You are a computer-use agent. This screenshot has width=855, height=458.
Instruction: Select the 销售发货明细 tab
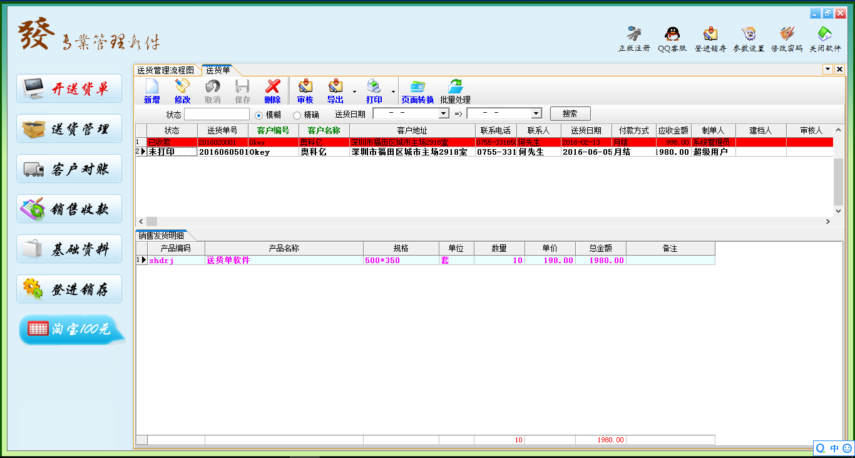161,236
